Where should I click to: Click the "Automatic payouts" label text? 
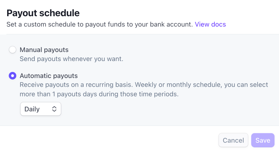point(49,76)
